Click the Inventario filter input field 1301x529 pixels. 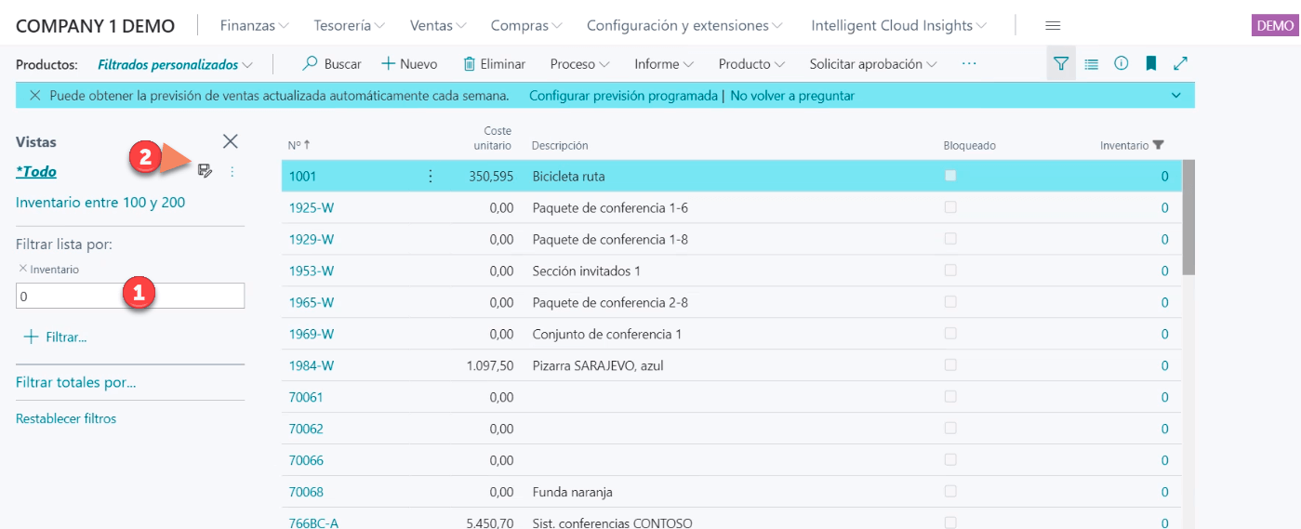pyautogui.click(x=129, y=297)
